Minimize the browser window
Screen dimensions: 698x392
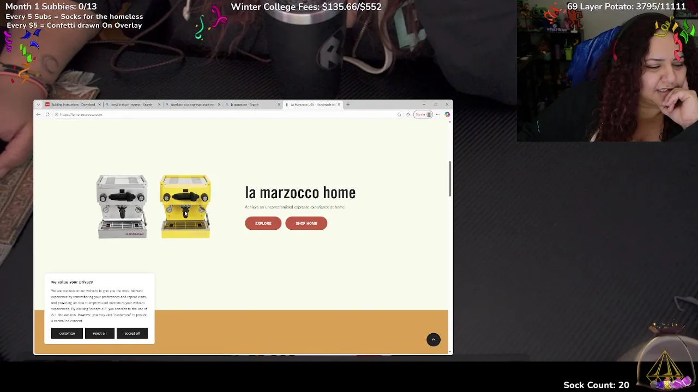424,105
